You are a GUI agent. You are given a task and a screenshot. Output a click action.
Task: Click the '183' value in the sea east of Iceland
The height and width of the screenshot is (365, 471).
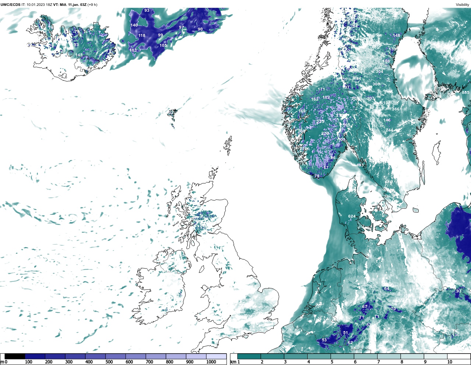pos(133,50)
